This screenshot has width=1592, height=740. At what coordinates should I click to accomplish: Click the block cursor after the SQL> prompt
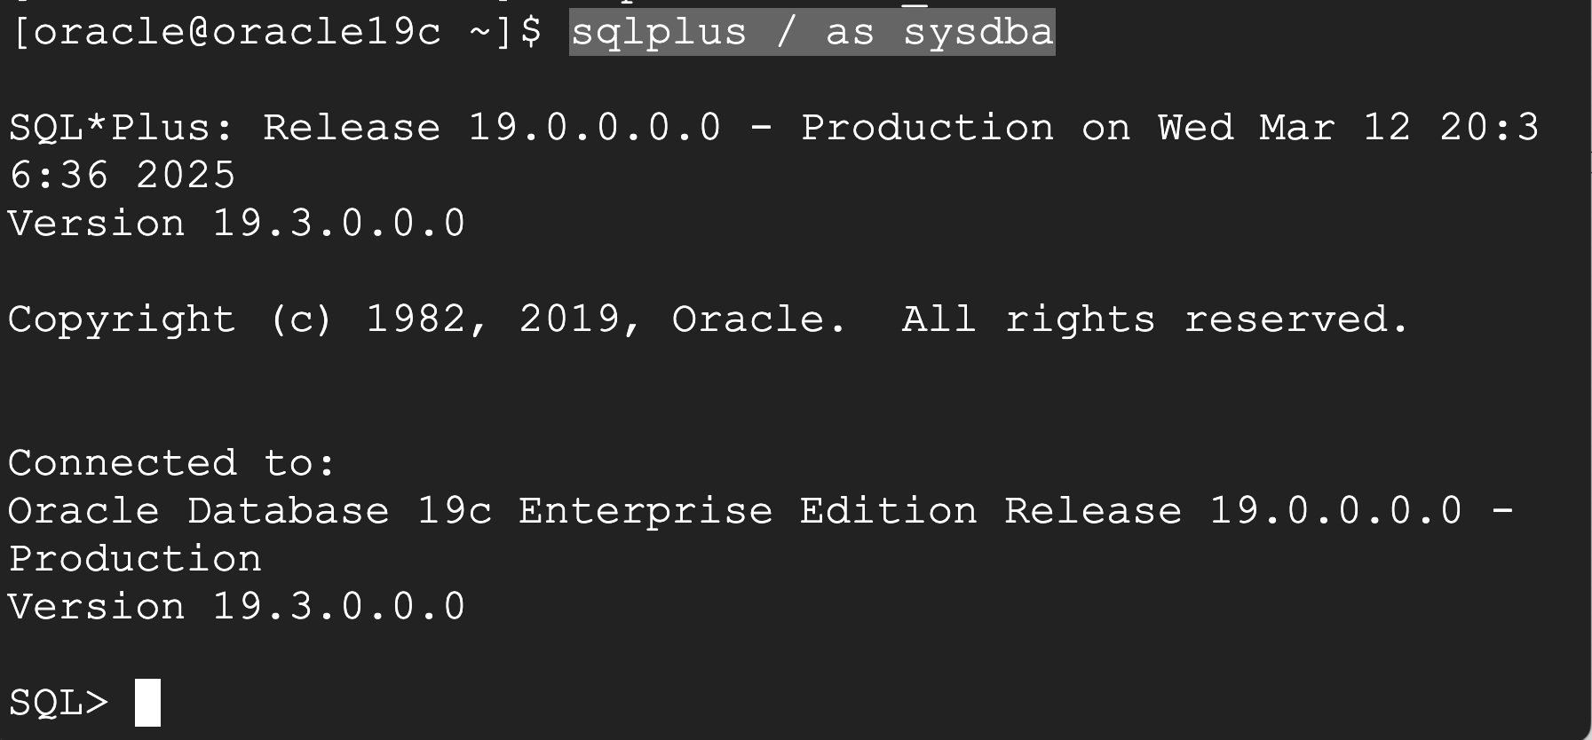147,703
